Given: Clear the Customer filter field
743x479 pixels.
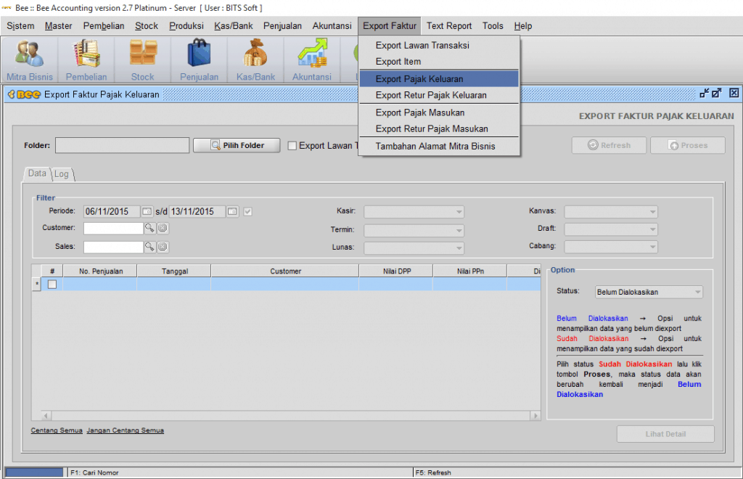Looking at the screenshot, I should [x=163, y=228].
